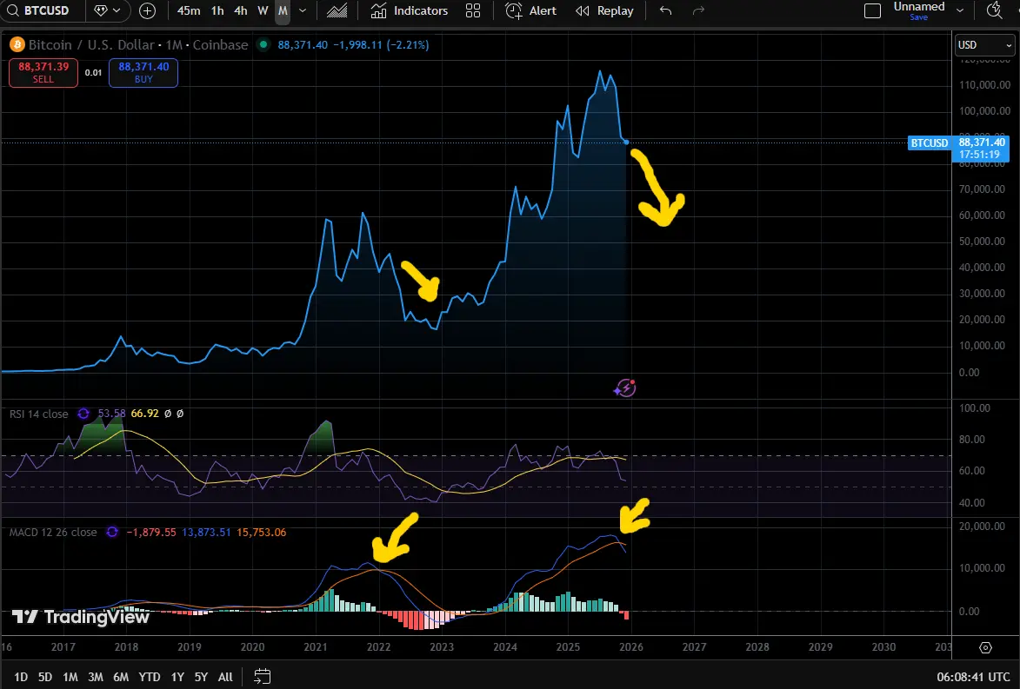Select the 1D date range
1020x689 pixels.
21,677
